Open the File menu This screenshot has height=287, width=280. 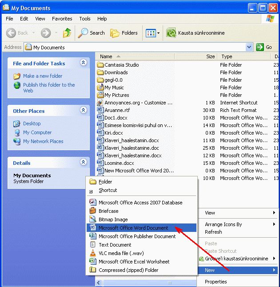pyautogui.click(x=9, y=19)
